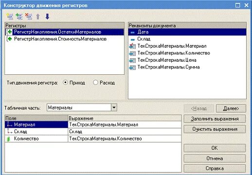Click Очистить выражения button

[215, 129]
